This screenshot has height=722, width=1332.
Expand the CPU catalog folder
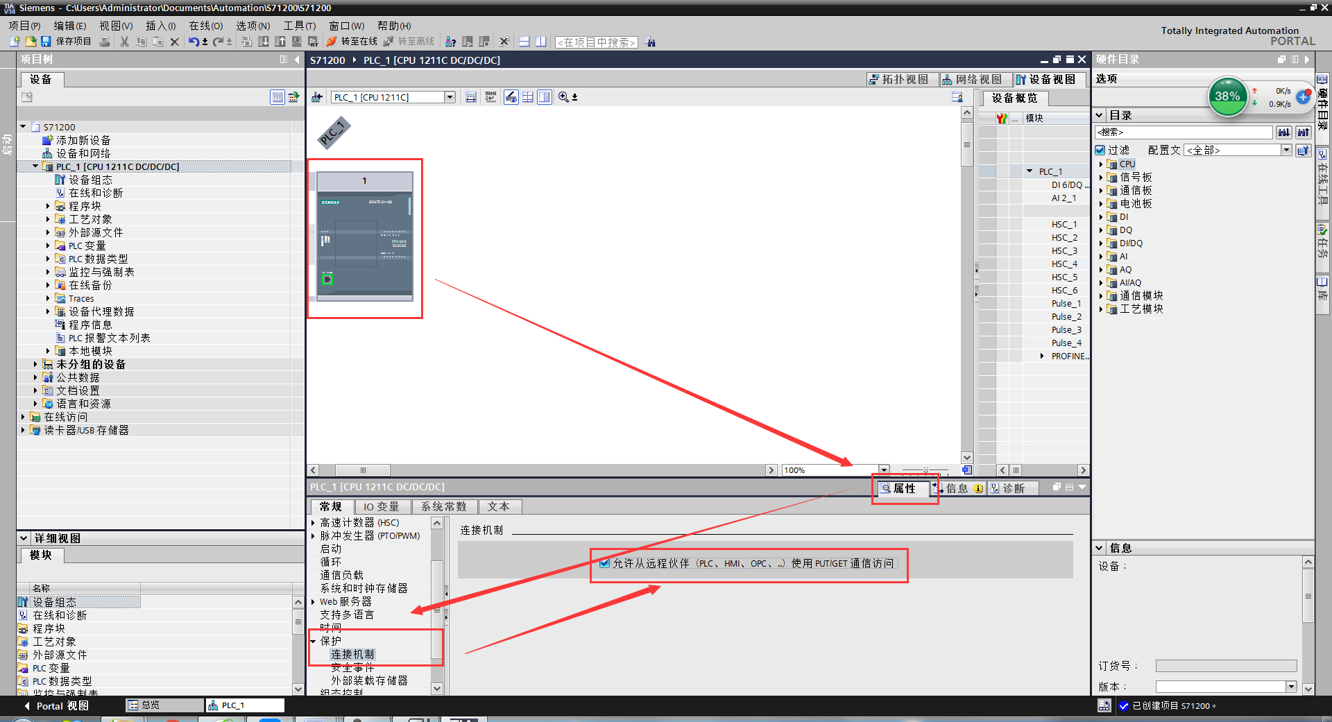tap(1101, 164)
